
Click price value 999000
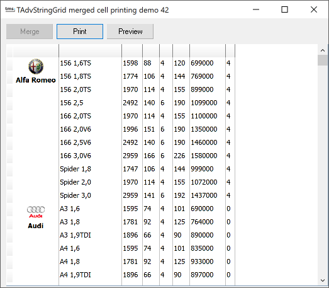click(202, 169)
